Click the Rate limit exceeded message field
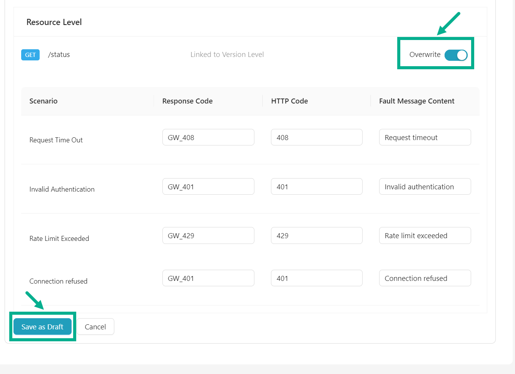The image size is (515, 374). (425, 235)
